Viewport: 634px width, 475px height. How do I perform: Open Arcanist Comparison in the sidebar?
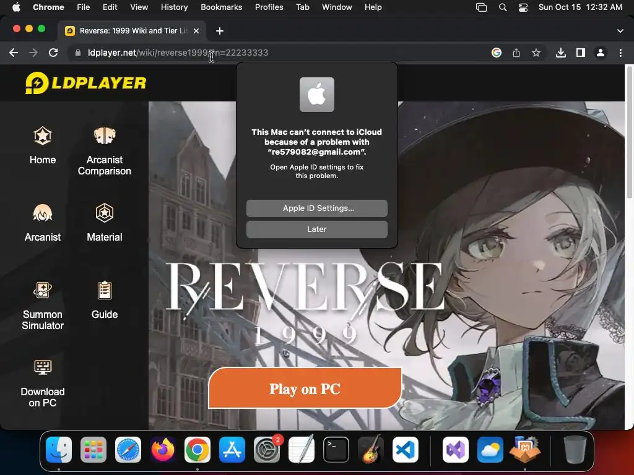(x=104, y=151)
